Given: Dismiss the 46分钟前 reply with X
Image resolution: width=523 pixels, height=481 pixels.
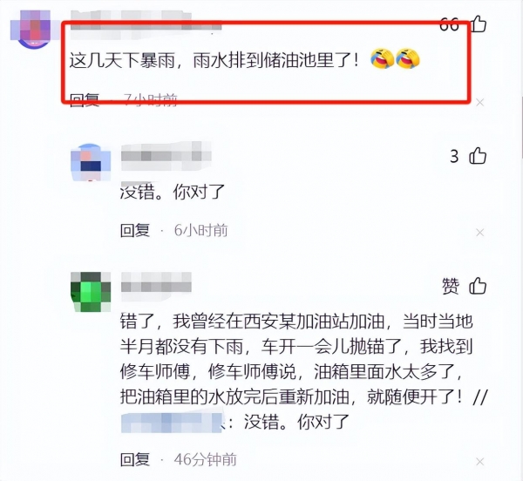Looking at the screenshot, I should (x=480, y=462).
